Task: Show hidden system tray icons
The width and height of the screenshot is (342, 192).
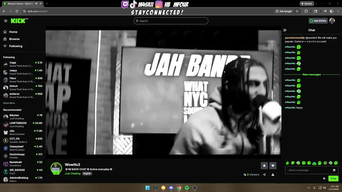Action: point(309,188)
